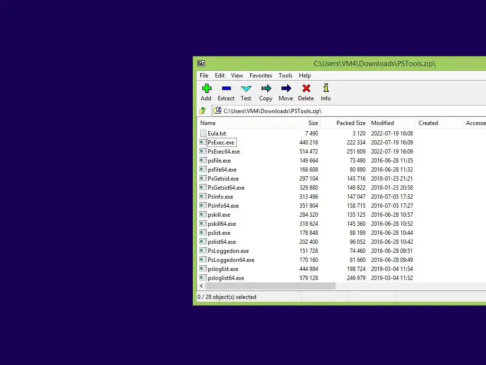Click the size value 7 490

click(x=311, y=134)
